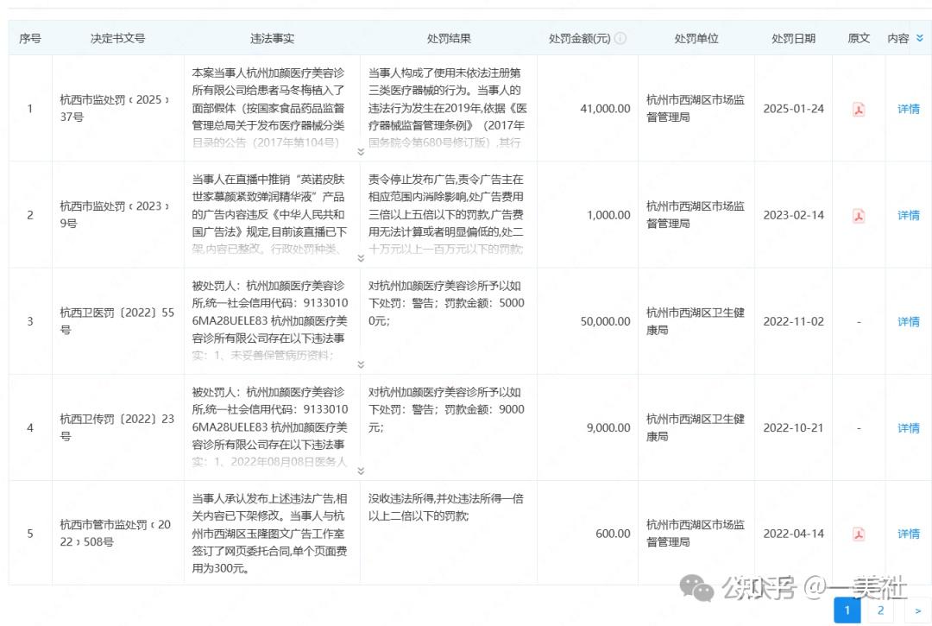The width and height of the screenshot is (932, 626).
Task: Open 详情 for the 2023-02-14 penalty record
Action: click(907, 214)
